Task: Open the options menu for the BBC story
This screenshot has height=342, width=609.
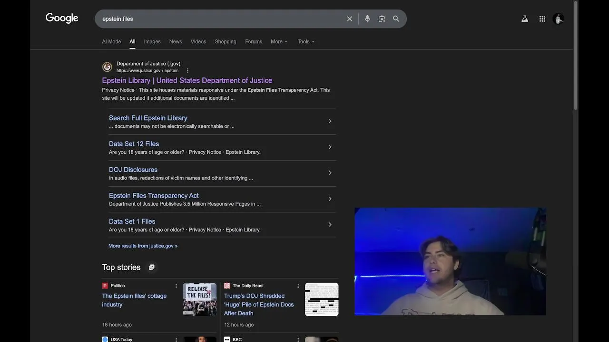Action: pyautogui.click(x=298, y=340)
